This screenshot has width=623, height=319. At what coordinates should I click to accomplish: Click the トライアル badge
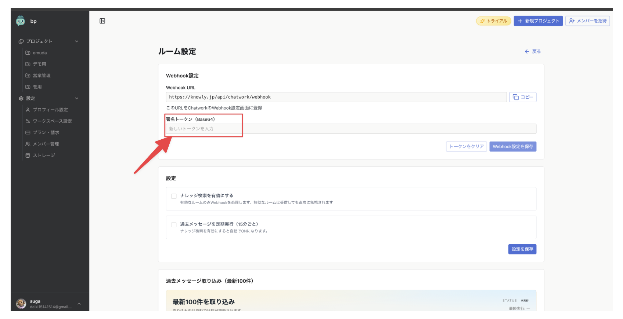click(494, 21)
